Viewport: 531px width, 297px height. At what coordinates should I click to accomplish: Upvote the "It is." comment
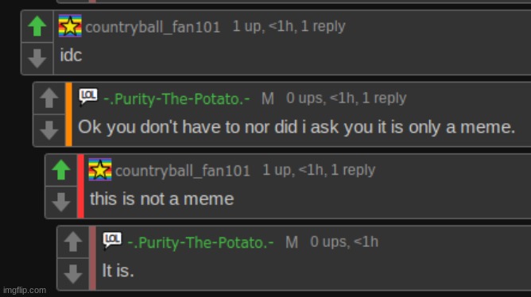[x=73, y=242]
